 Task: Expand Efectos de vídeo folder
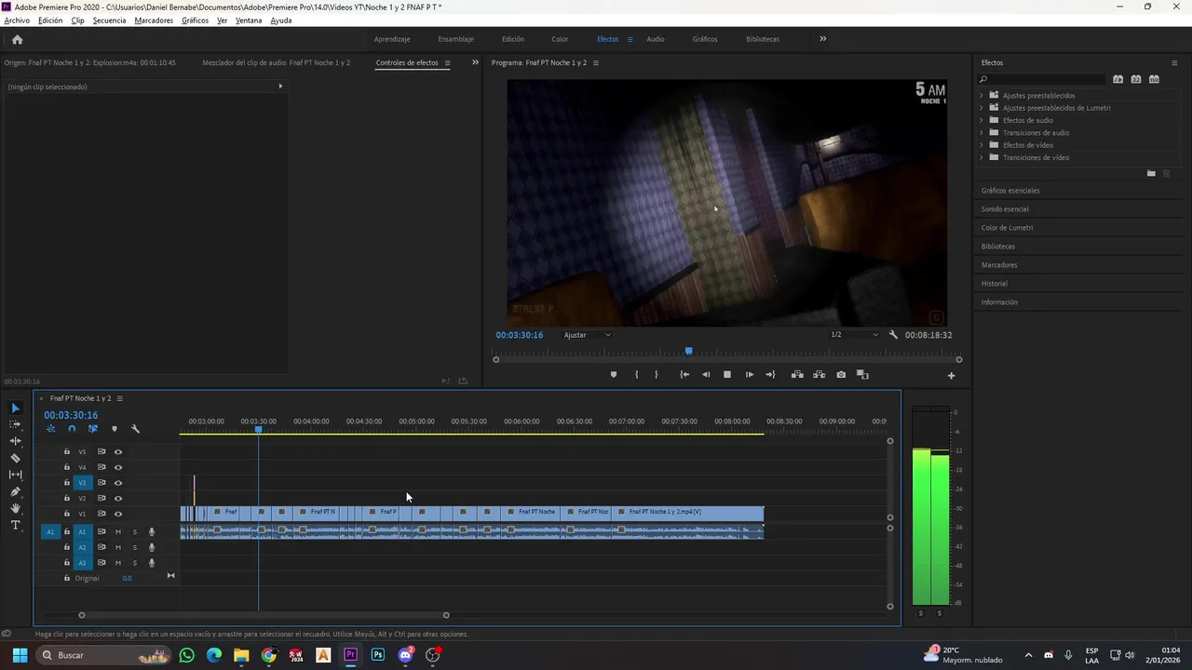981,145
